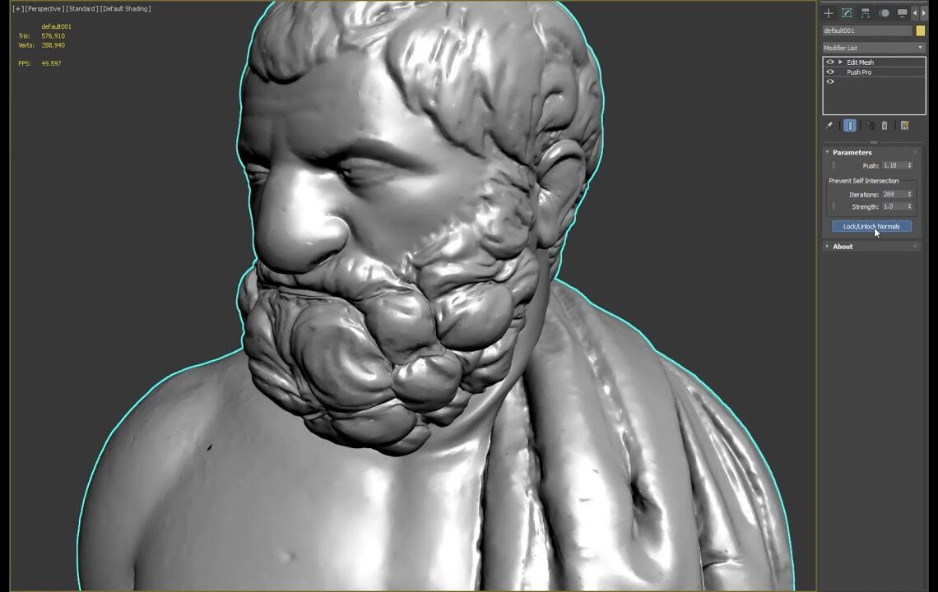This screenshot has width=938, height=592.
Task: Click the yellow object color swatch
Action: pos(920,30)
